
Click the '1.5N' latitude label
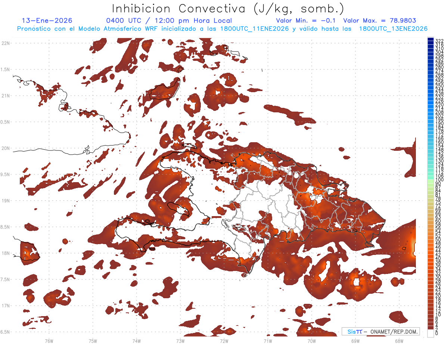coord(6,69)
